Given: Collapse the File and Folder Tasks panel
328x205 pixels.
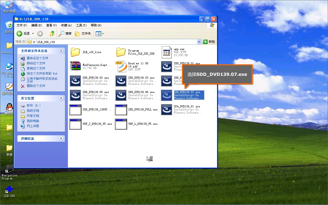Looking at the screenshot, I should (61, 51).
